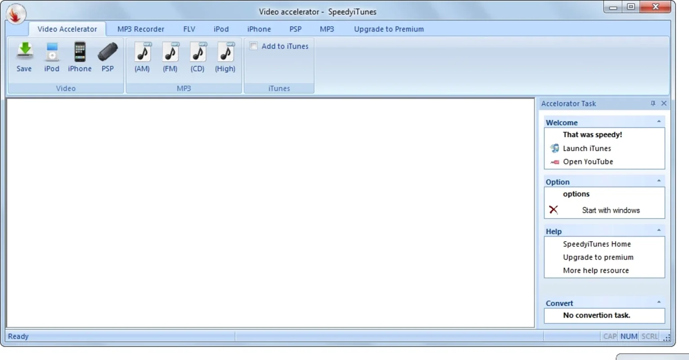Click the iTunes icon beside Launch iTunes
Image resolution: width=689 pixels, height=360 pixels.
[554, 148]
